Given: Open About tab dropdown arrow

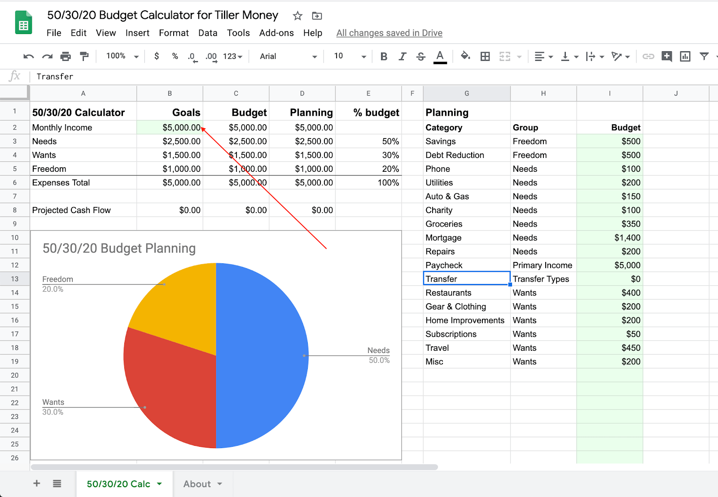Looking at the screenshot, I should (x=219, y=484).
